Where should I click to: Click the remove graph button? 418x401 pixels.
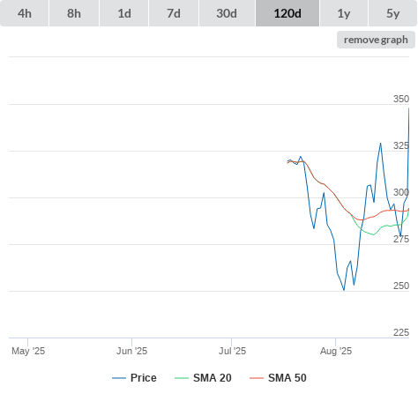click(376, 40)
